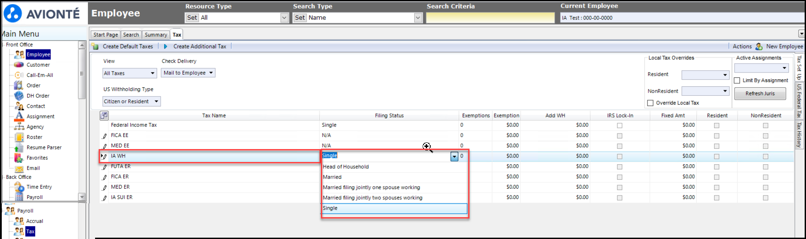Screen dimensions: 806x239
Task: Toggle IRS Lock-In for FICA EE
Action: 619,136
